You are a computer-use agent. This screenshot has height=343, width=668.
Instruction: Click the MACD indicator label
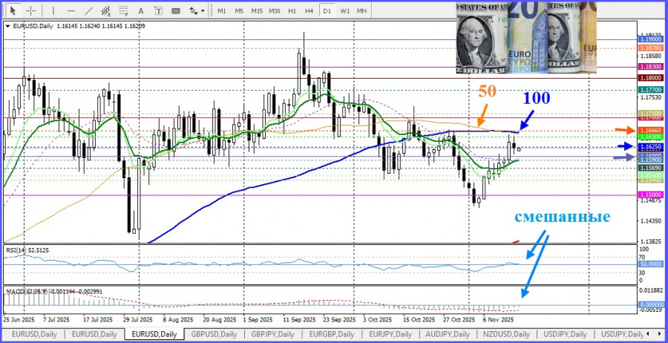pos(53,292)
